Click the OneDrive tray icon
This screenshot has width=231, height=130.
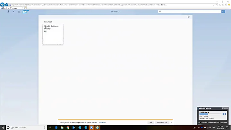(x=202, y=127)
